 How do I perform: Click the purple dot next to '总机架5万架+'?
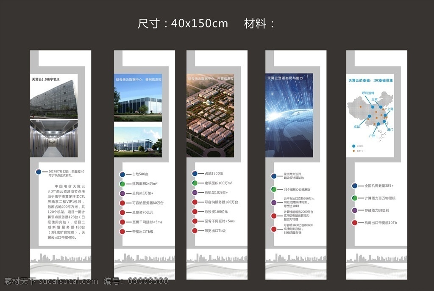coord(122,193)
